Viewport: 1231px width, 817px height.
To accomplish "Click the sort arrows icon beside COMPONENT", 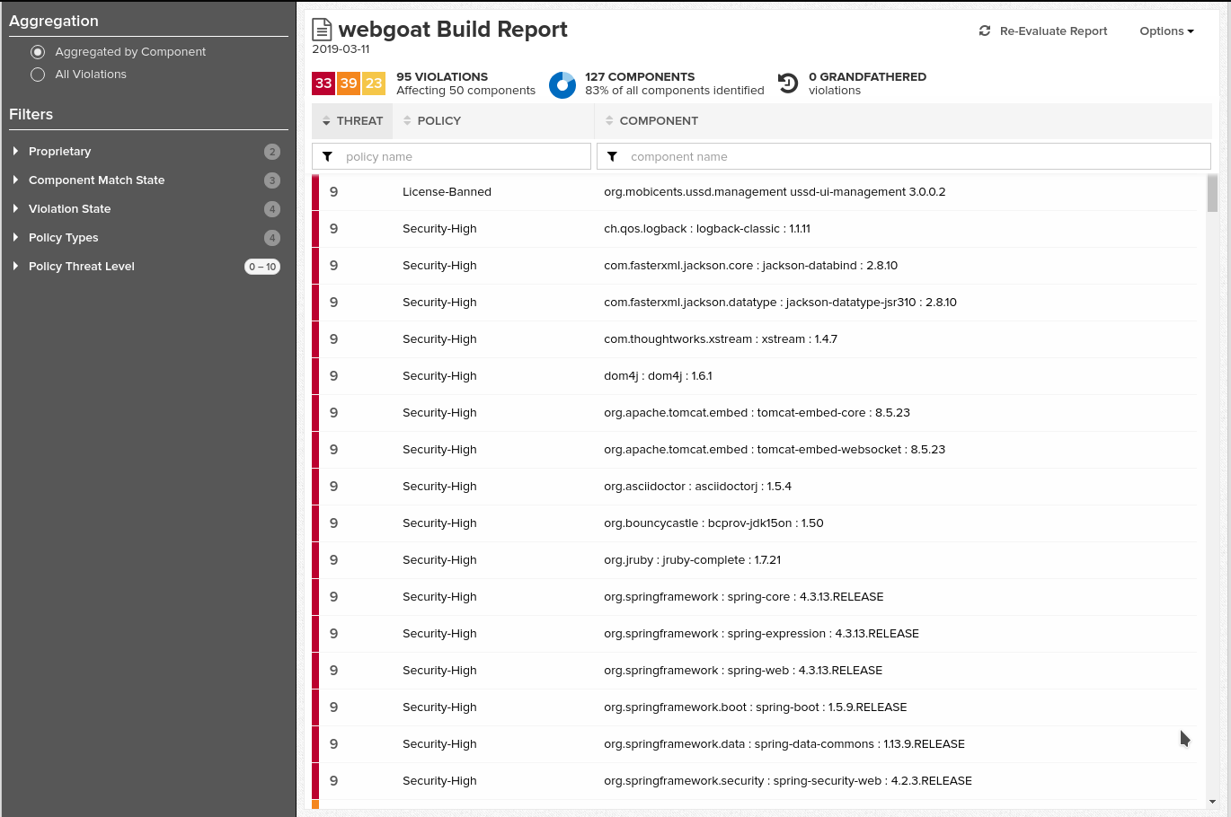I will [609, 121].
